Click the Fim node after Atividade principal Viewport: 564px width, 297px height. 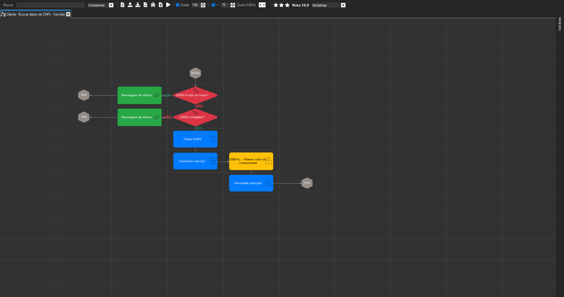[307, 183]
